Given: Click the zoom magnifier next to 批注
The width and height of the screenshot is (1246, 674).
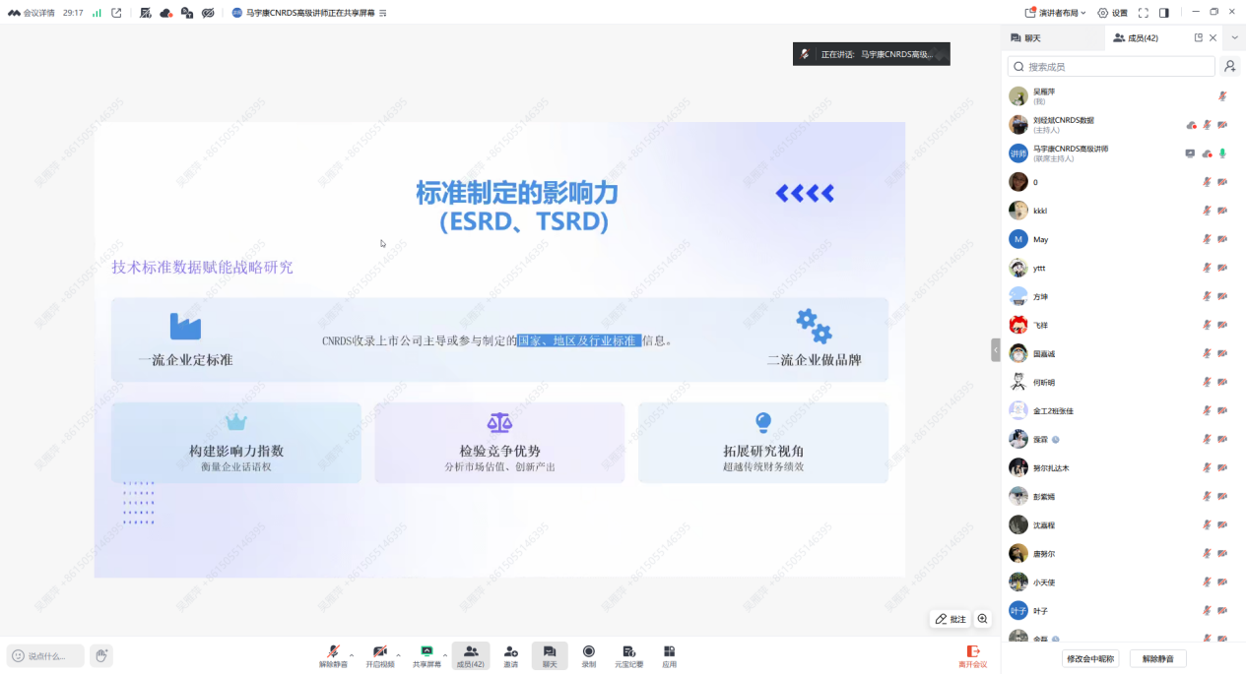Looking at the screenshot, I should (x=982, y=619).
